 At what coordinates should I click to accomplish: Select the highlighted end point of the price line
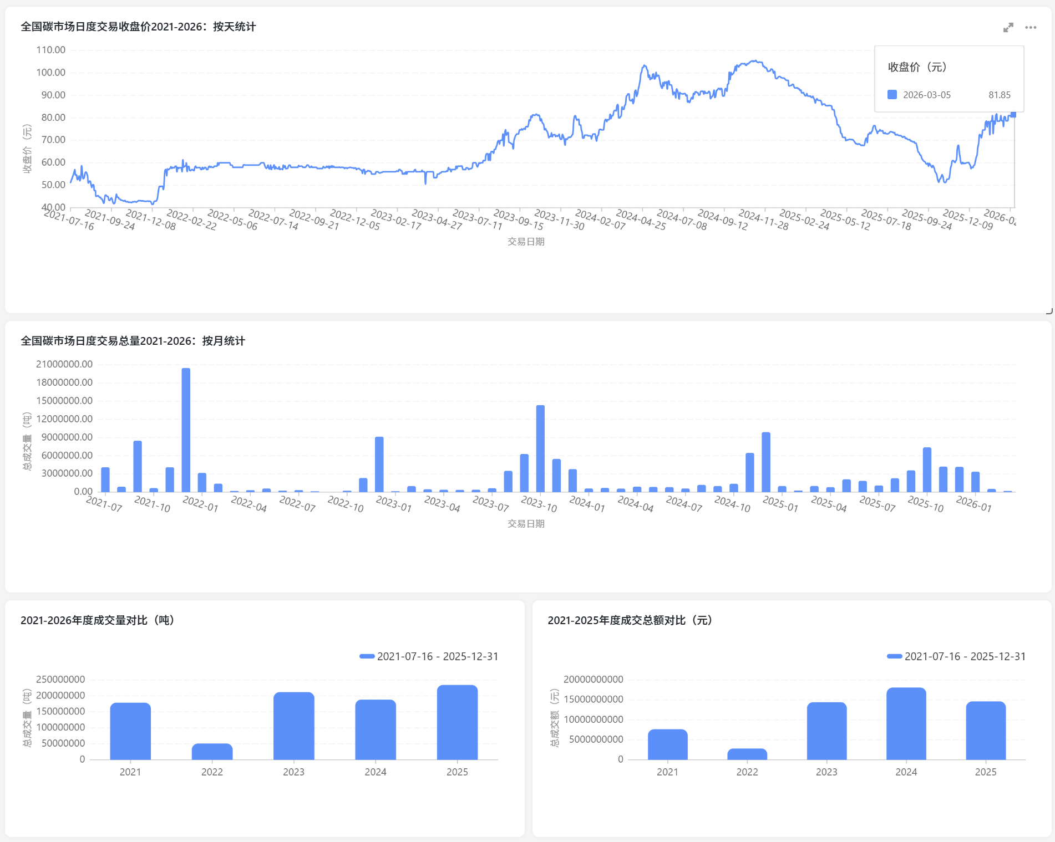1013,114
